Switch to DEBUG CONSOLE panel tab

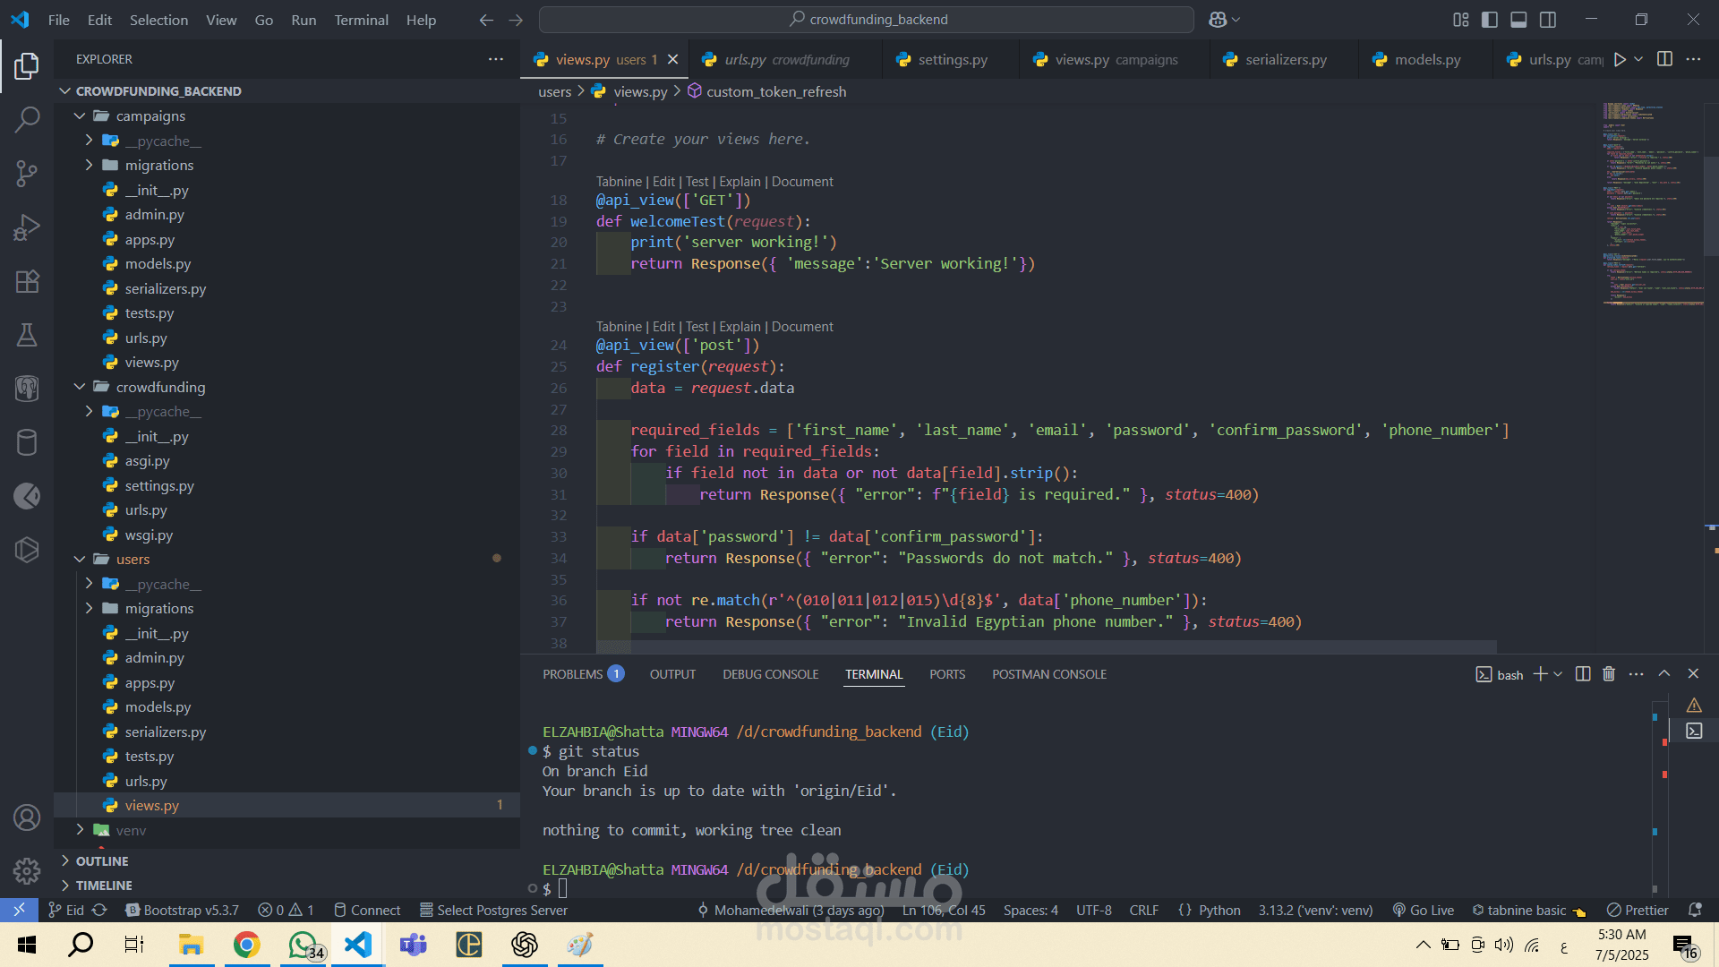pyautogui.click(x=771, y=674)
